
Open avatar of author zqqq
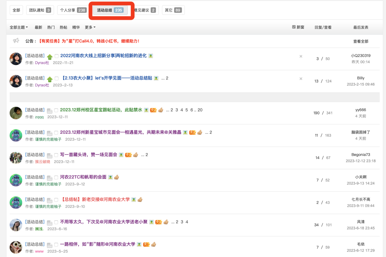coord(16,113)
